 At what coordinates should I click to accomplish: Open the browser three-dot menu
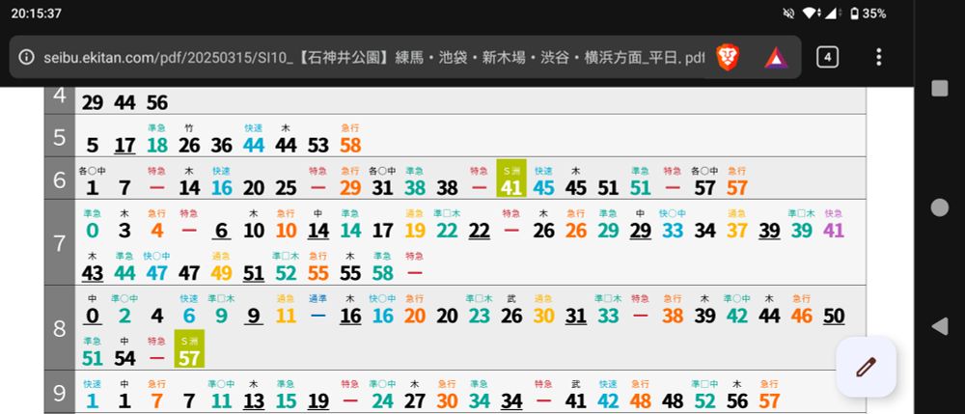click(x=878, y=57)
